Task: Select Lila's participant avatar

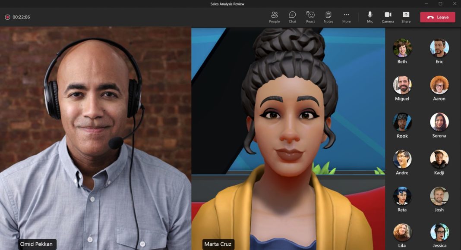Action: point(402,232)
